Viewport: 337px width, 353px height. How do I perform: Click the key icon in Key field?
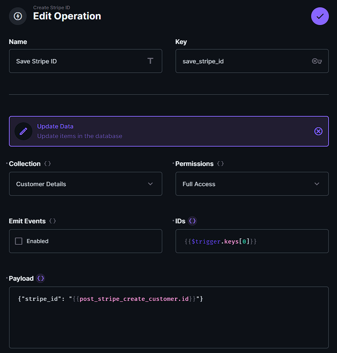[x=317, y=61]
